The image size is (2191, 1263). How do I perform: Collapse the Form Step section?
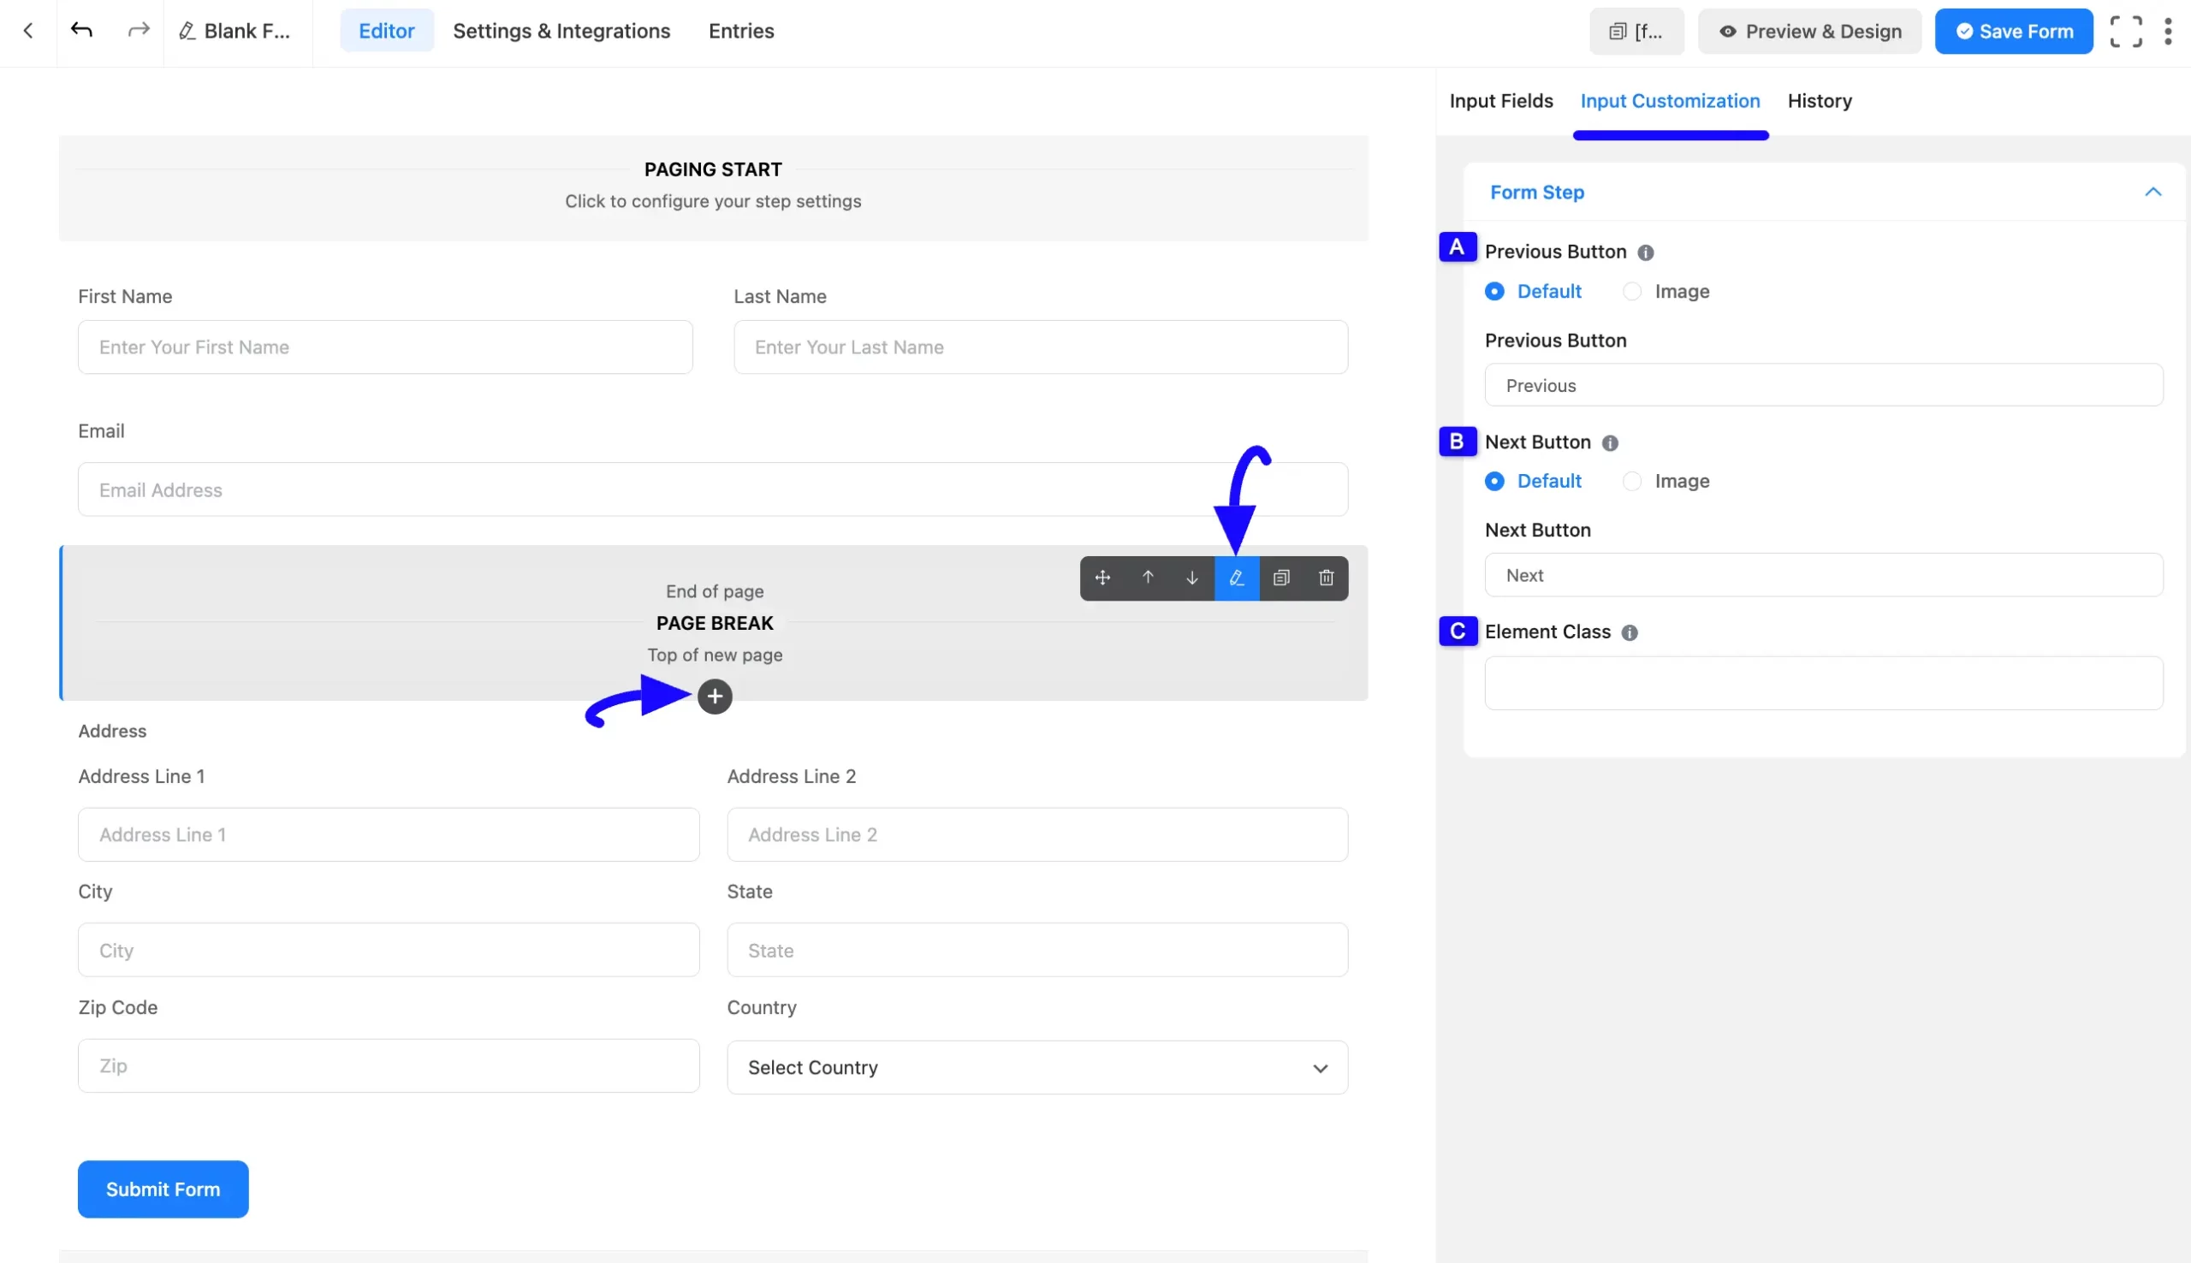pyautogui.click(x=2152, y=192)
